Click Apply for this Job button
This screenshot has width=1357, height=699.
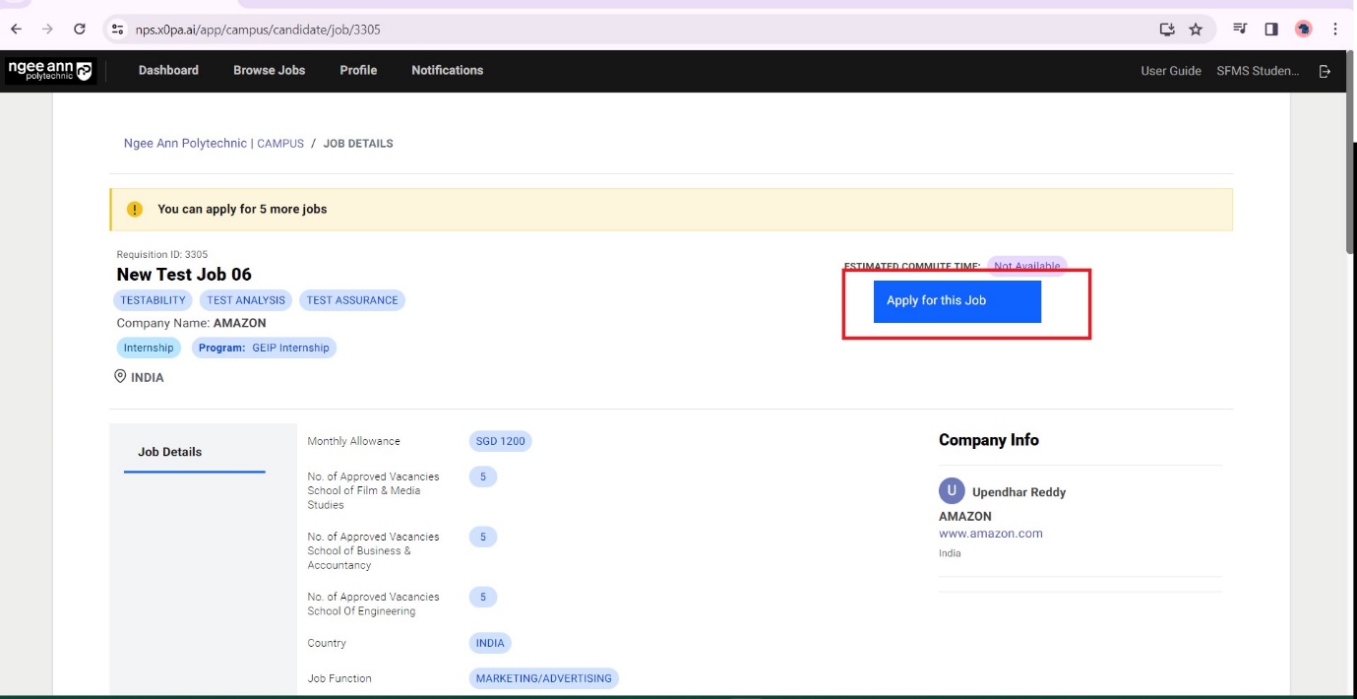(956, 301)
